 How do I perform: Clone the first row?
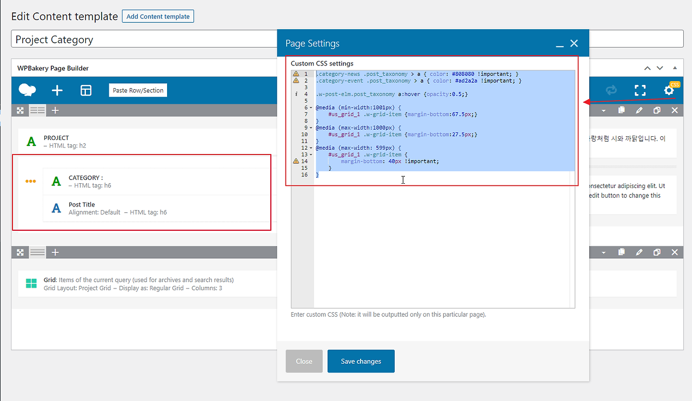point(657,110)
